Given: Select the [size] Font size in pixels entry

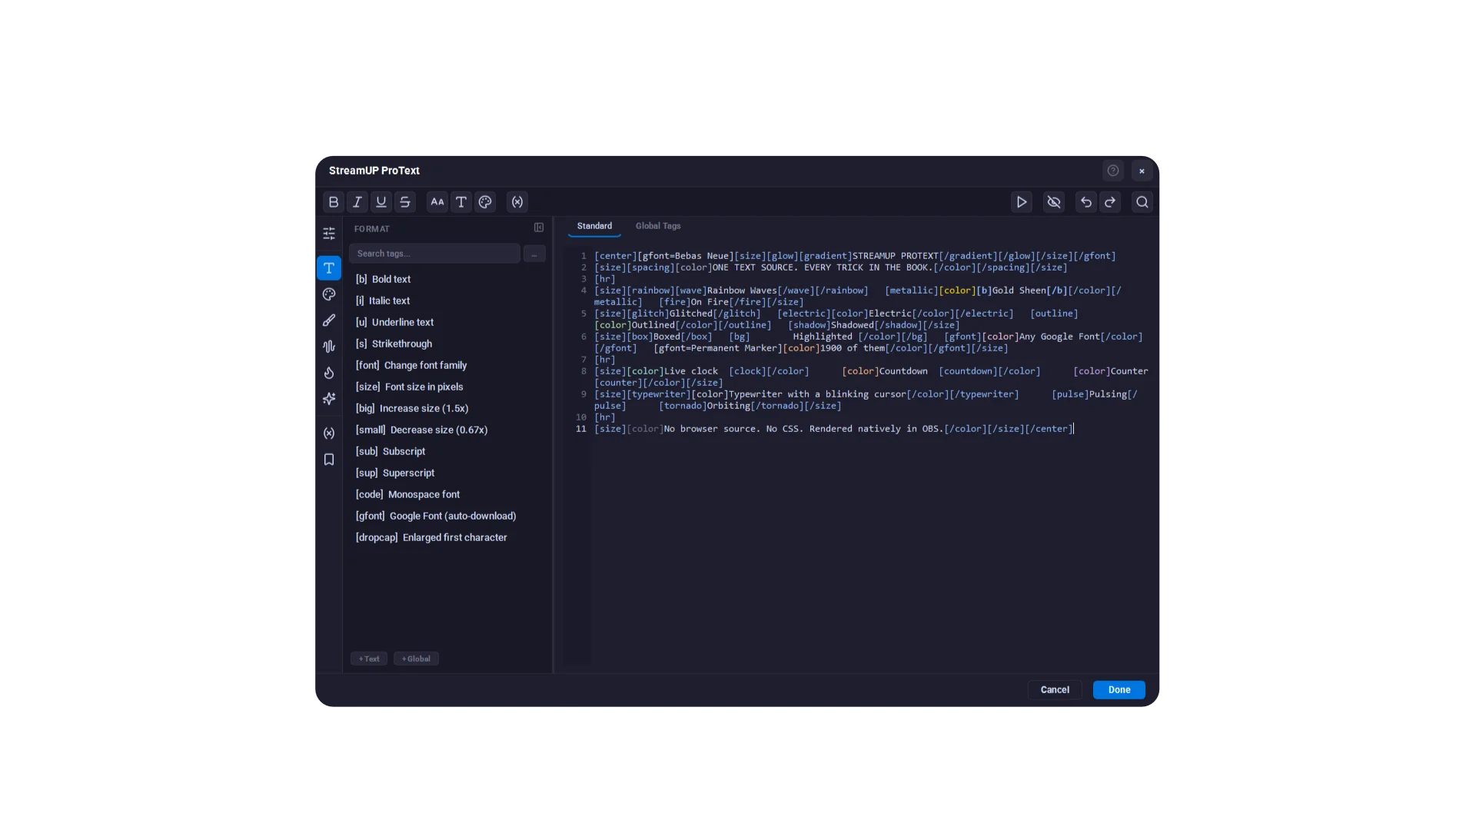Looking at the screenshot, I should click(446, 387).
